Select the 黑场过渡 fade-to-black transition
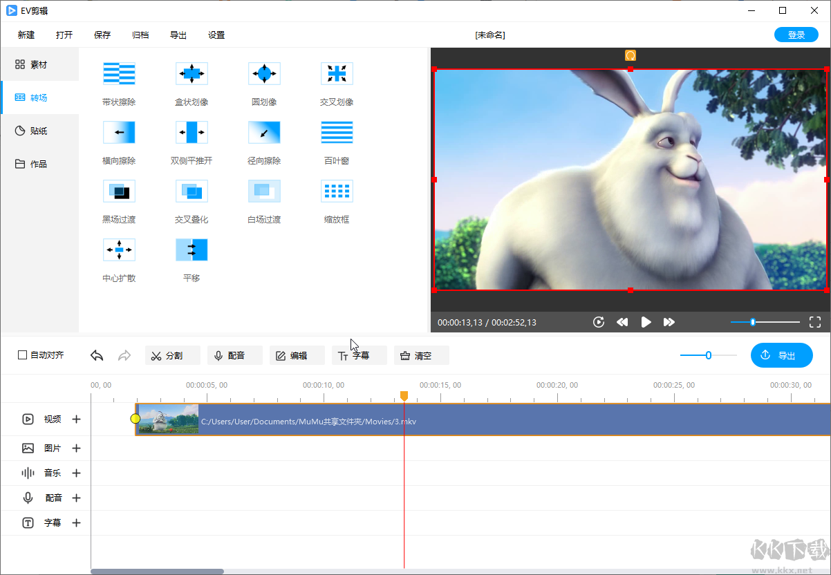Viewport: 831px width, 575px height. pos(119,191)
